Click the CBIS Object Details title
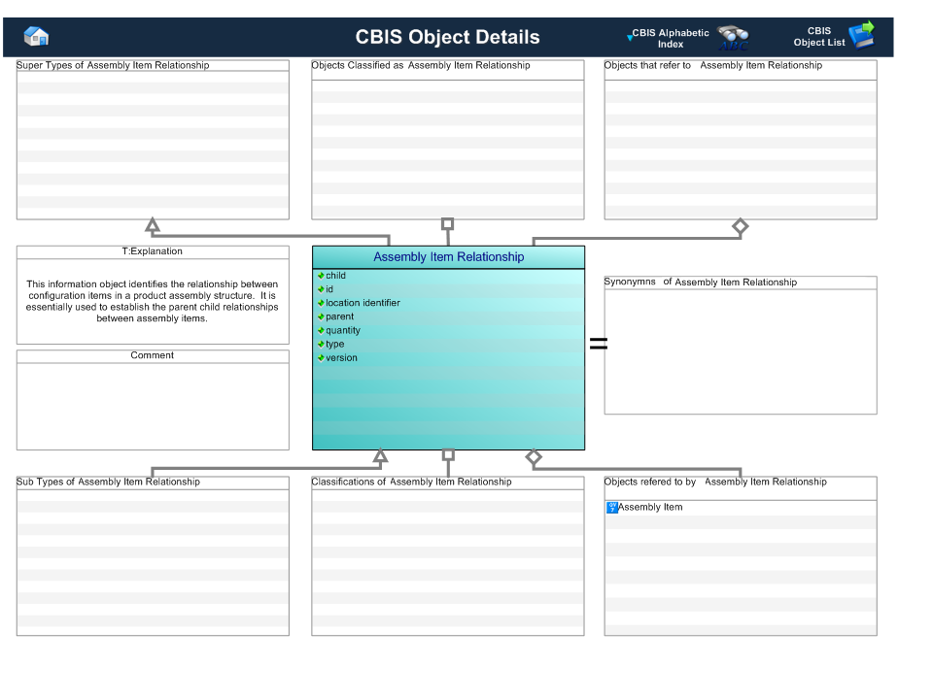 pos(447,37)
